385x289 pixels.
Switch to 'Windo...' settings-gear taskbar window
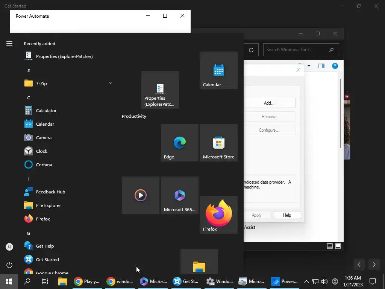[x=219, y=281]
